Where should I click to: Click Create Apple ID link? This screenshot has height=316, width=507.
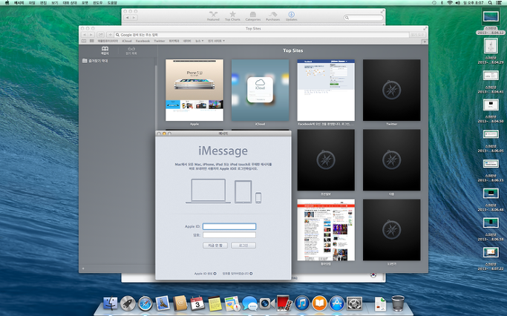point(205,274)
